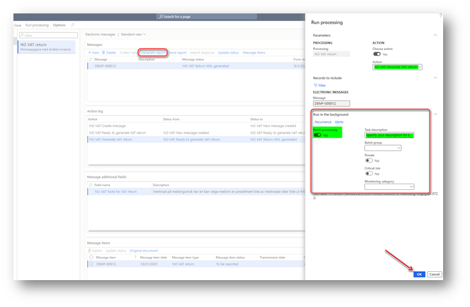This screenshot has width=470, height=307.
Task: Select the NO VAT Create message action row
Action: tap(197, 126)
